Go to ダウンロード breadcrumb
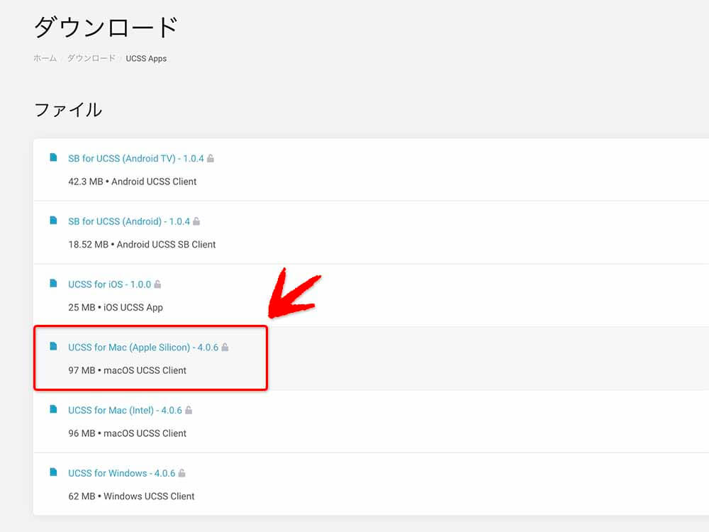The image size is (709, 532). [x=91, y=58]
